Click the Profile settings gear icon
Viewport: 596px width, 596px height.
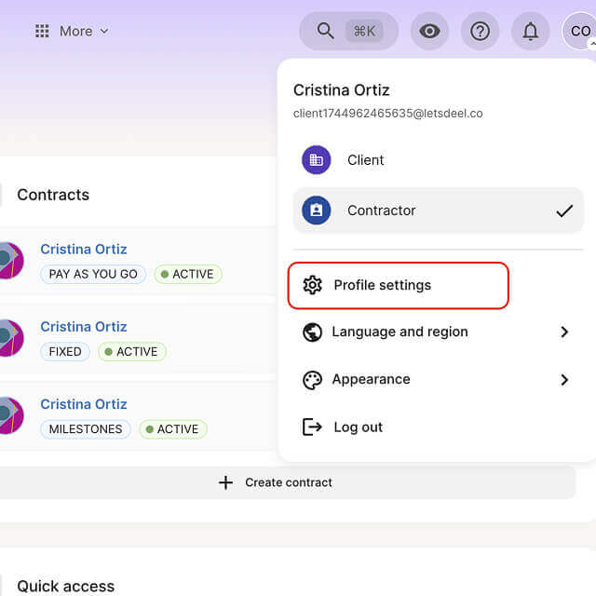coord(313,285)
